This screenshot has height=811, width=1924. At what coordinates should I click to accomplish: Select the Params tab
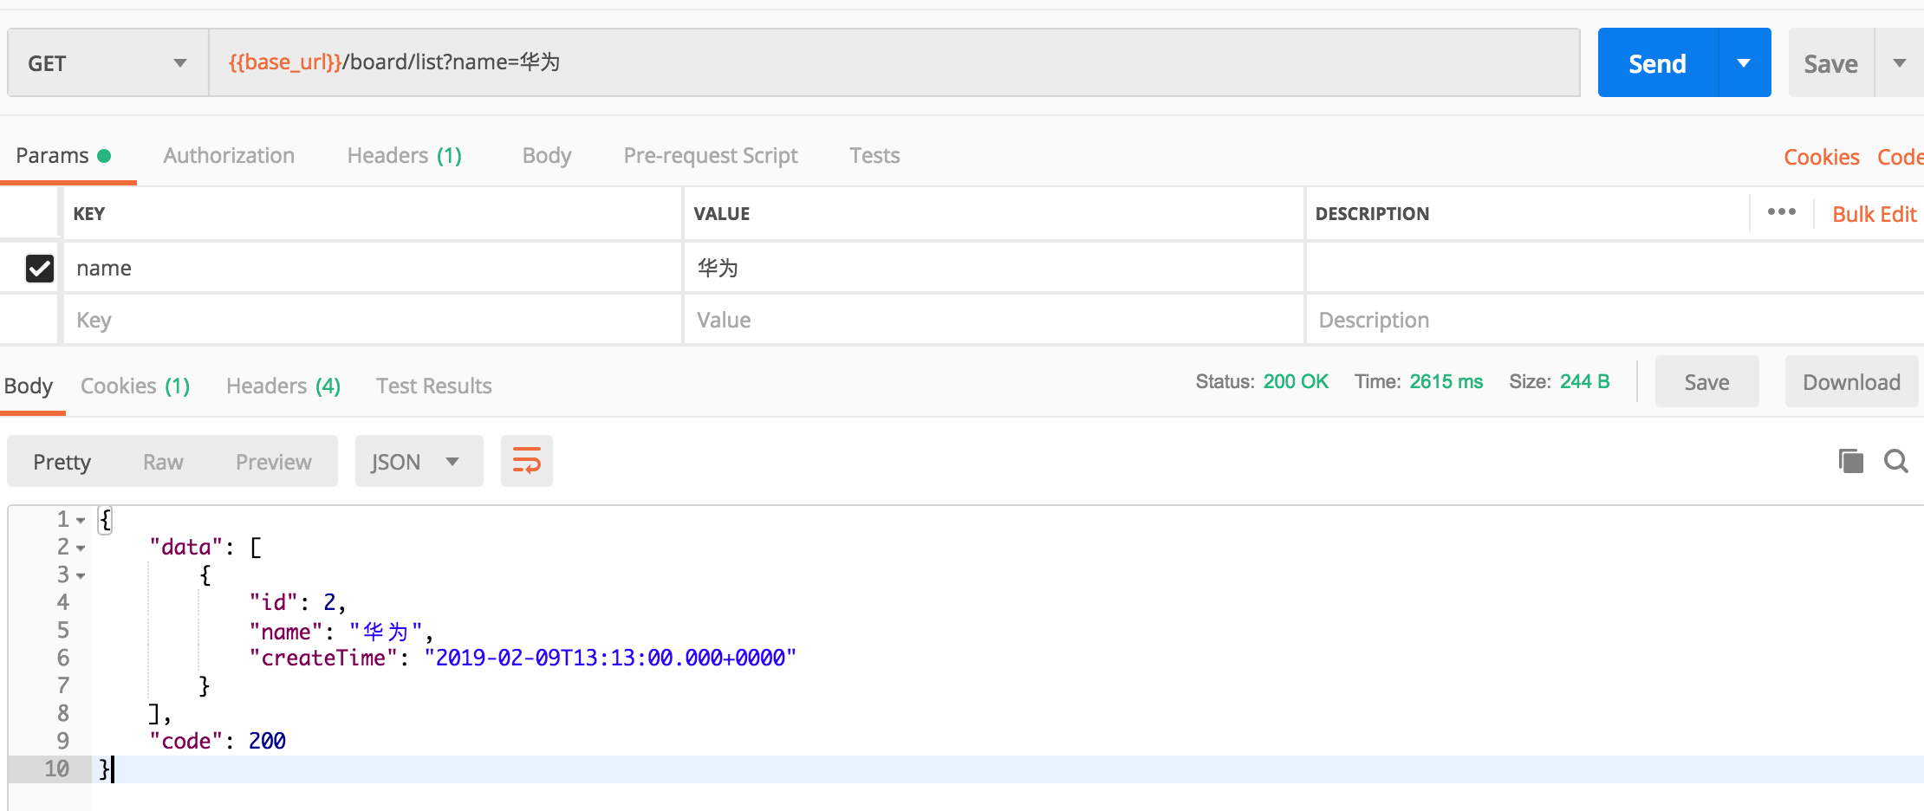click(x=63, y=155)
